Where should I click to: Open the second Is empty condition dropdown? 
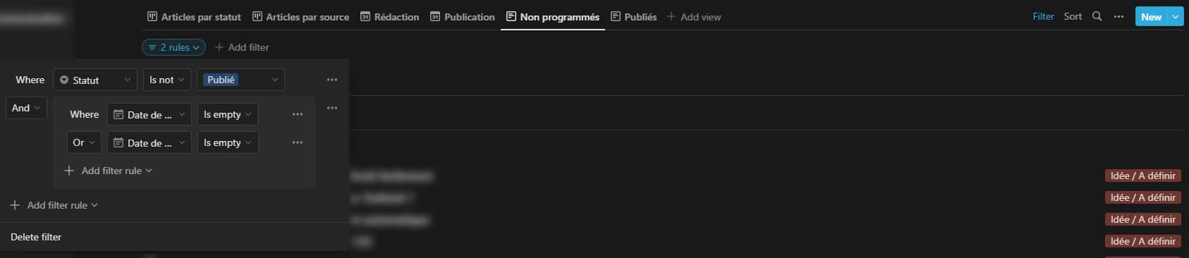coord(228,142)
